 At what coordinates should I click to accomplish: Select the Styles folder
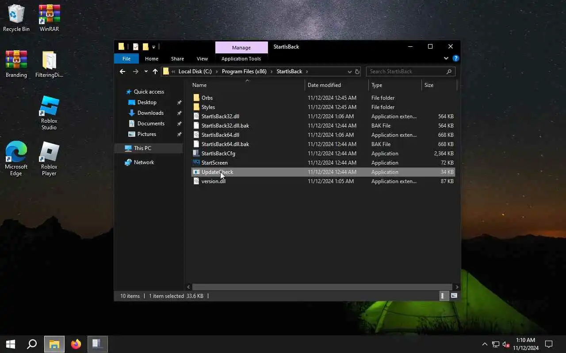pyautogui.click(x=323, y=107)
